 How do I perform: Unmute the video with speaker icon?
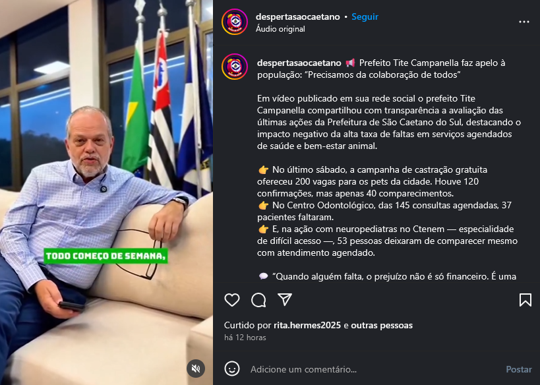point(196,369)
